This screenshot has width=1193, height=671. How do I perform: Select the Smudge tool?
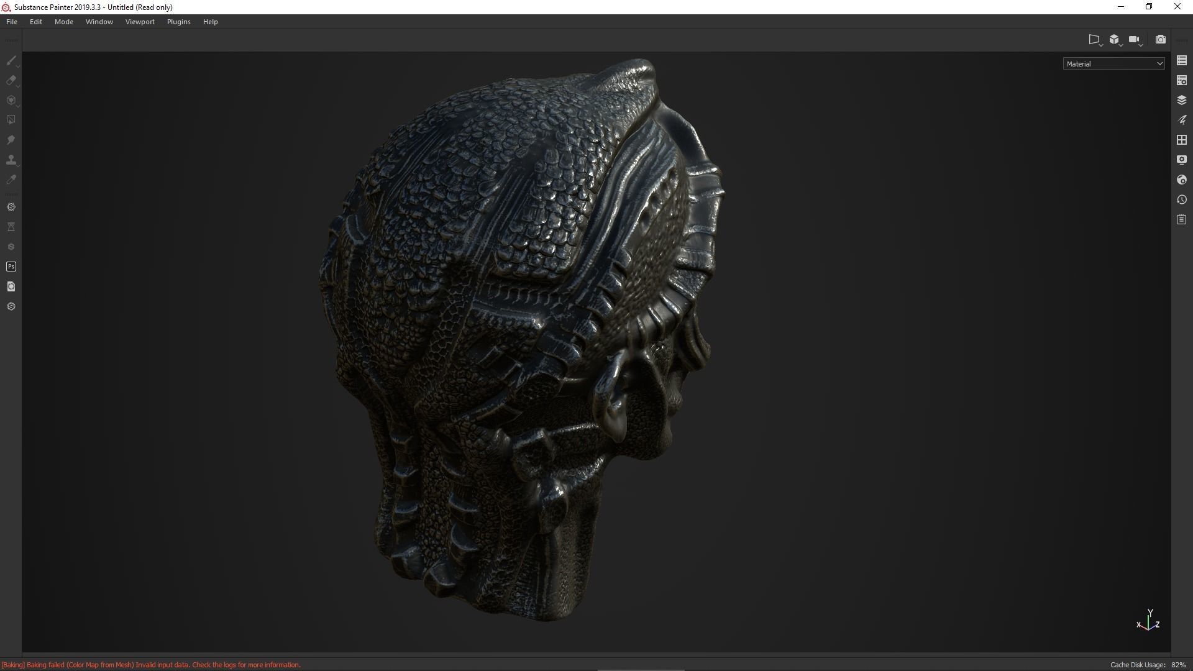11,140
